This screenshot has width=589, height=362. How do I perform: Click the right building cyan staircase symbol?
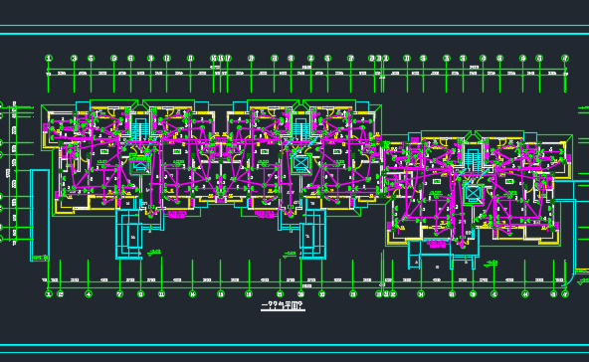pyautogui.click(x=473, y=161)
